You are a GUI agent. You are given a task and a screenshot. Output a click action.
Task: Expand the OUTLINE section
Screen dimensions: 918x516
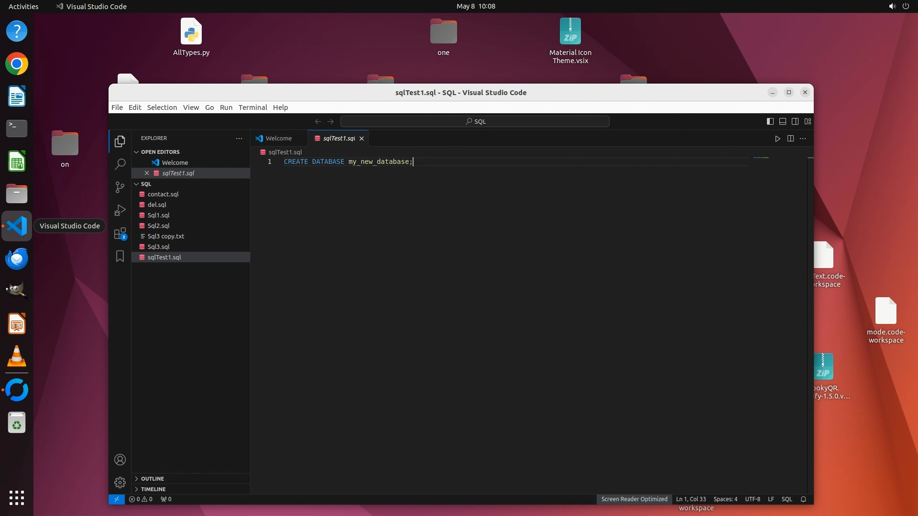click(x=153, y=479)
